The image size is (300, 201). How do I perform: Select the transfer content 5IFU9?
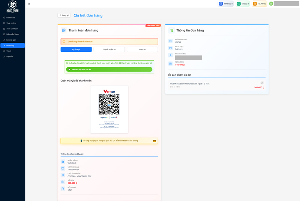70,190
